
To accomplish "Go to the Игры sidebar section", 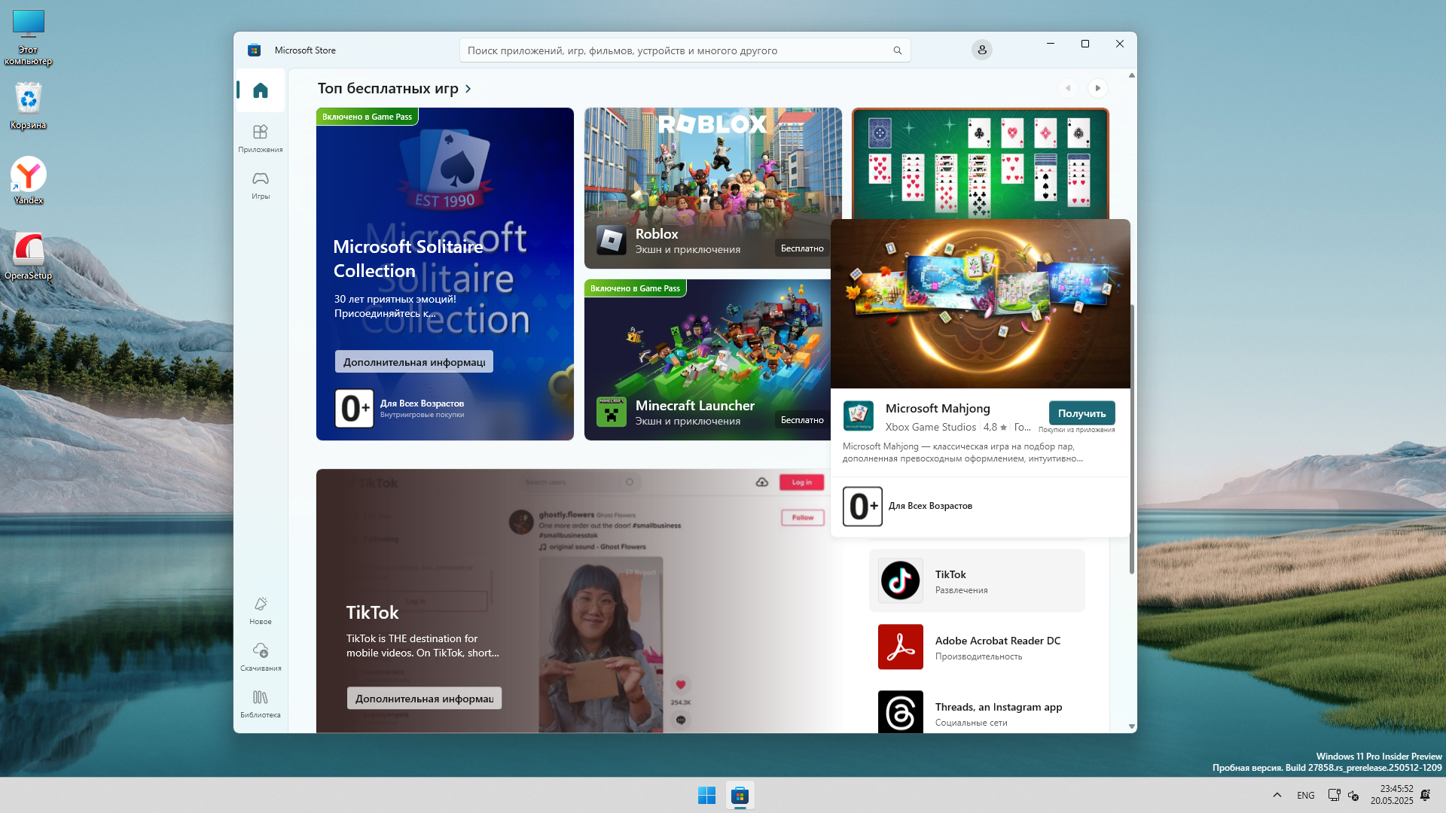I will tap(260, 179).
